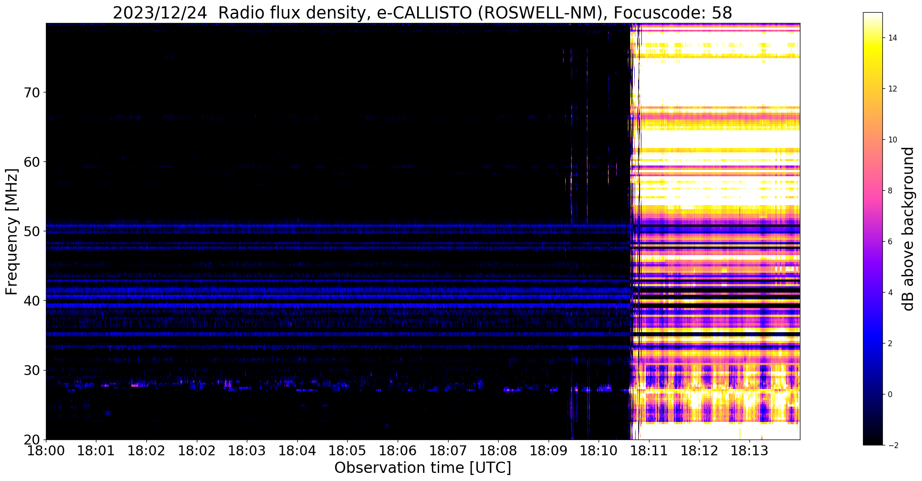Click the 70 MHz frequency tick label
This screenshot has height=481, width=922.
[31, 92]
